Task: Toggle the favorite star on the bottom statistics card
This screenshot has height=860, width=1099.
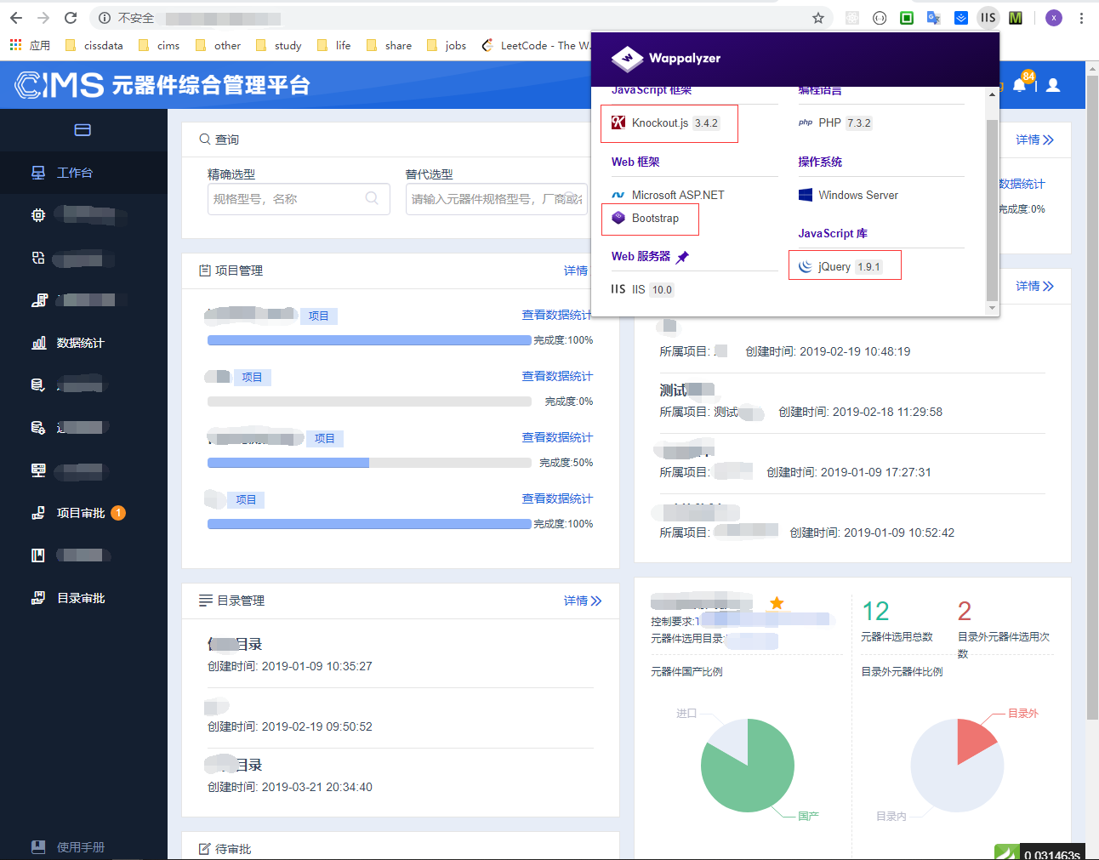Action: 777,602
